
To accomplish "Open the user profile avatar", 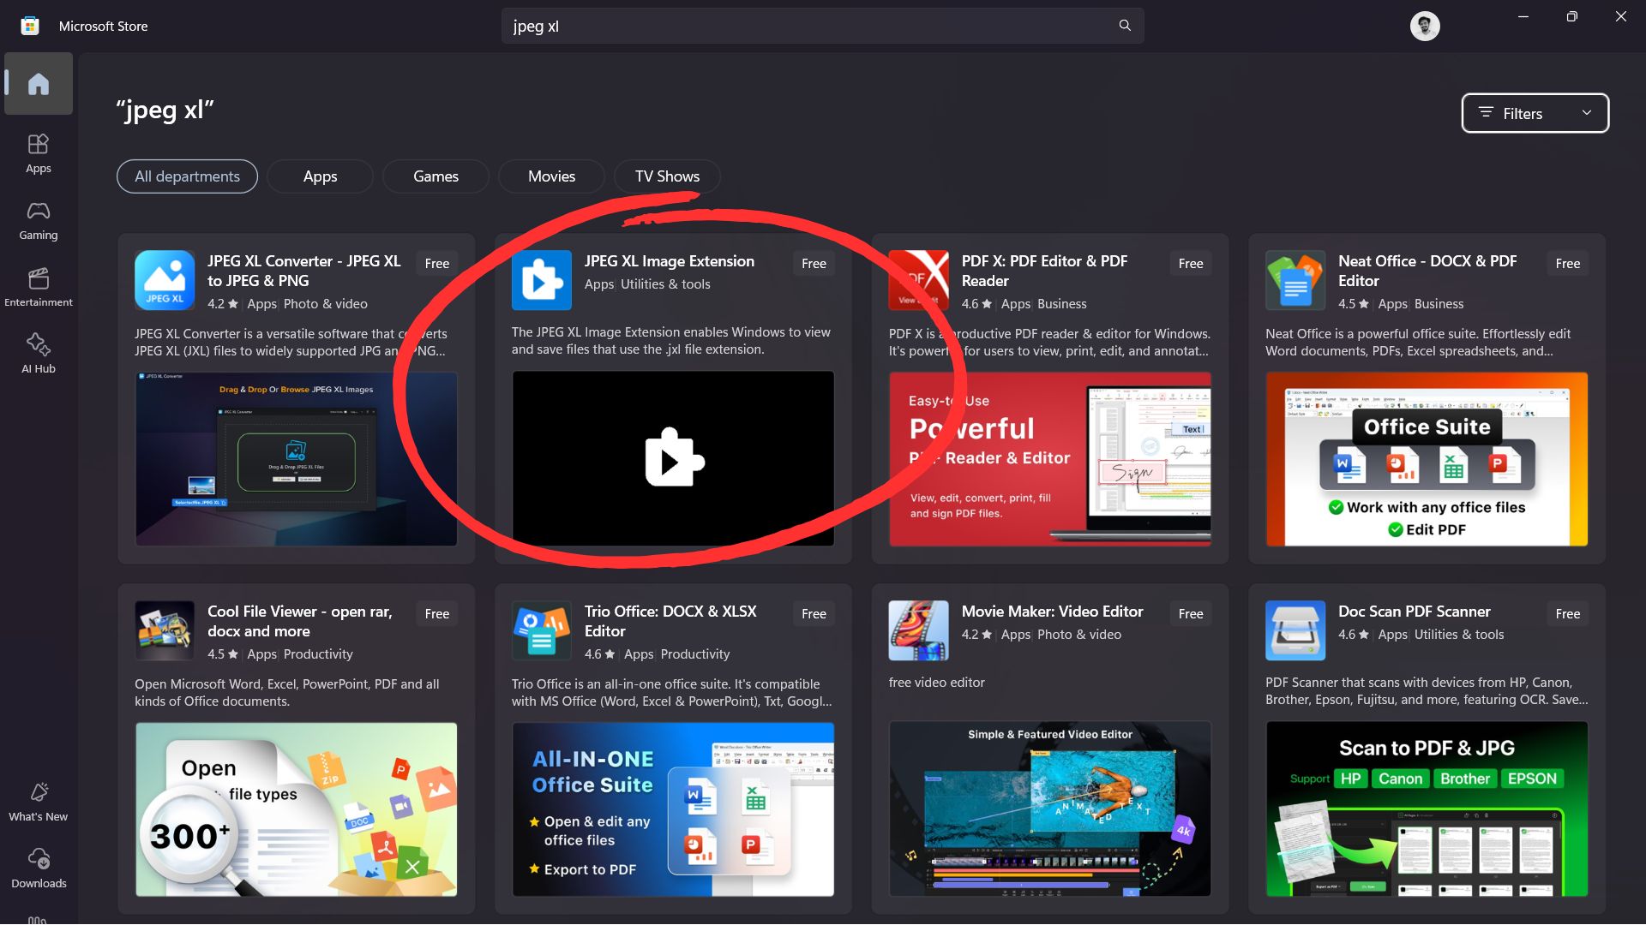I will 1425,26.
